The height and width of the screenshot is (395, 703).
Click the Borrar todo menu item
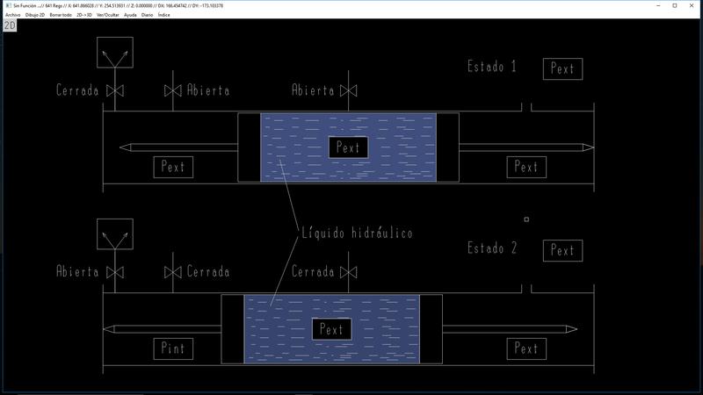pos(61,15)
